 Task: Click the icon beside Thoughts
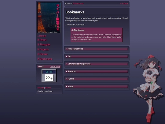(x=38, y=44)
